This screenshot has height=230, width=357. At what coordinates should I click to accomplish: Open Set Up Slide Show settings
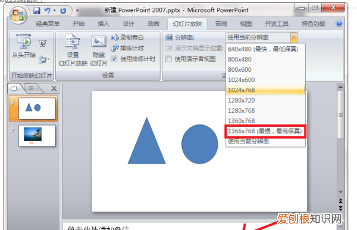pyautogui.click(x=73, y=50)
